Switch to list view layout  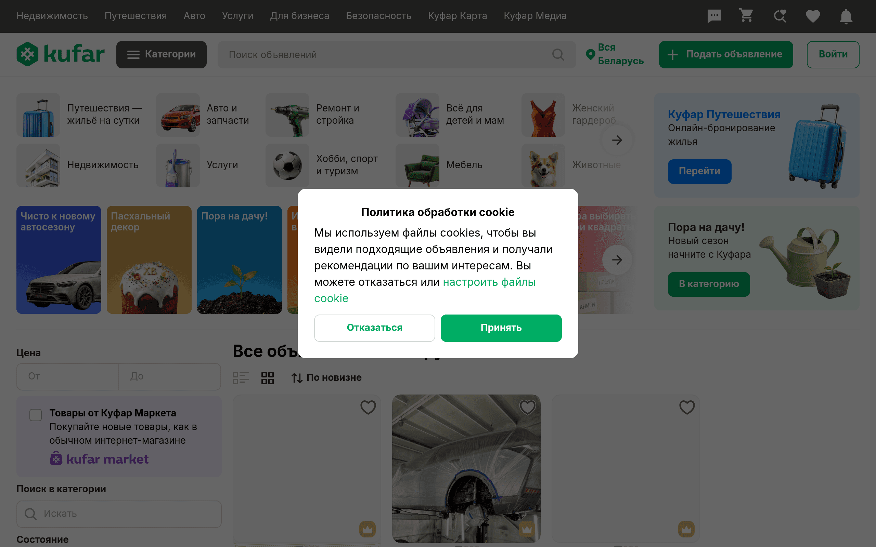(x=240, y=378)
